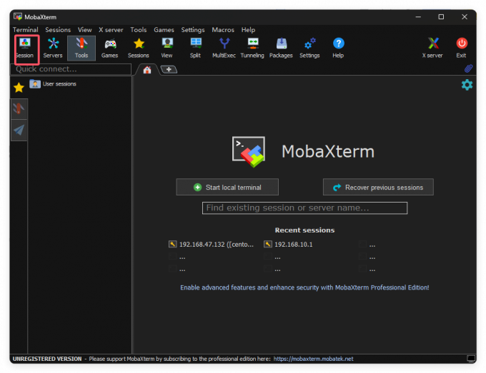Focus the Find existing session search box
Screen dimensions: 486x373
coord(304,208)
